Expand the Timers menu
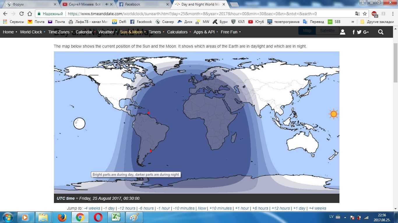This screenshot has height=223, width=398. [x=156, y=32]
